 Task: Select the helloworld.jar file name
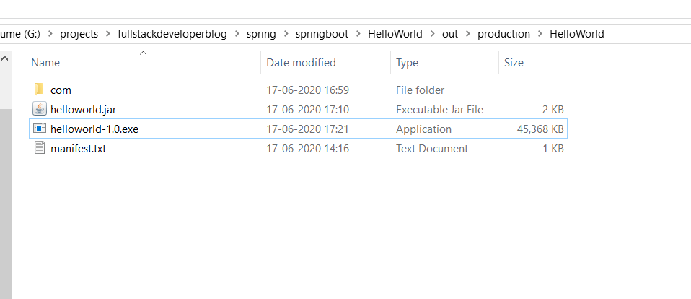(84, 110)
